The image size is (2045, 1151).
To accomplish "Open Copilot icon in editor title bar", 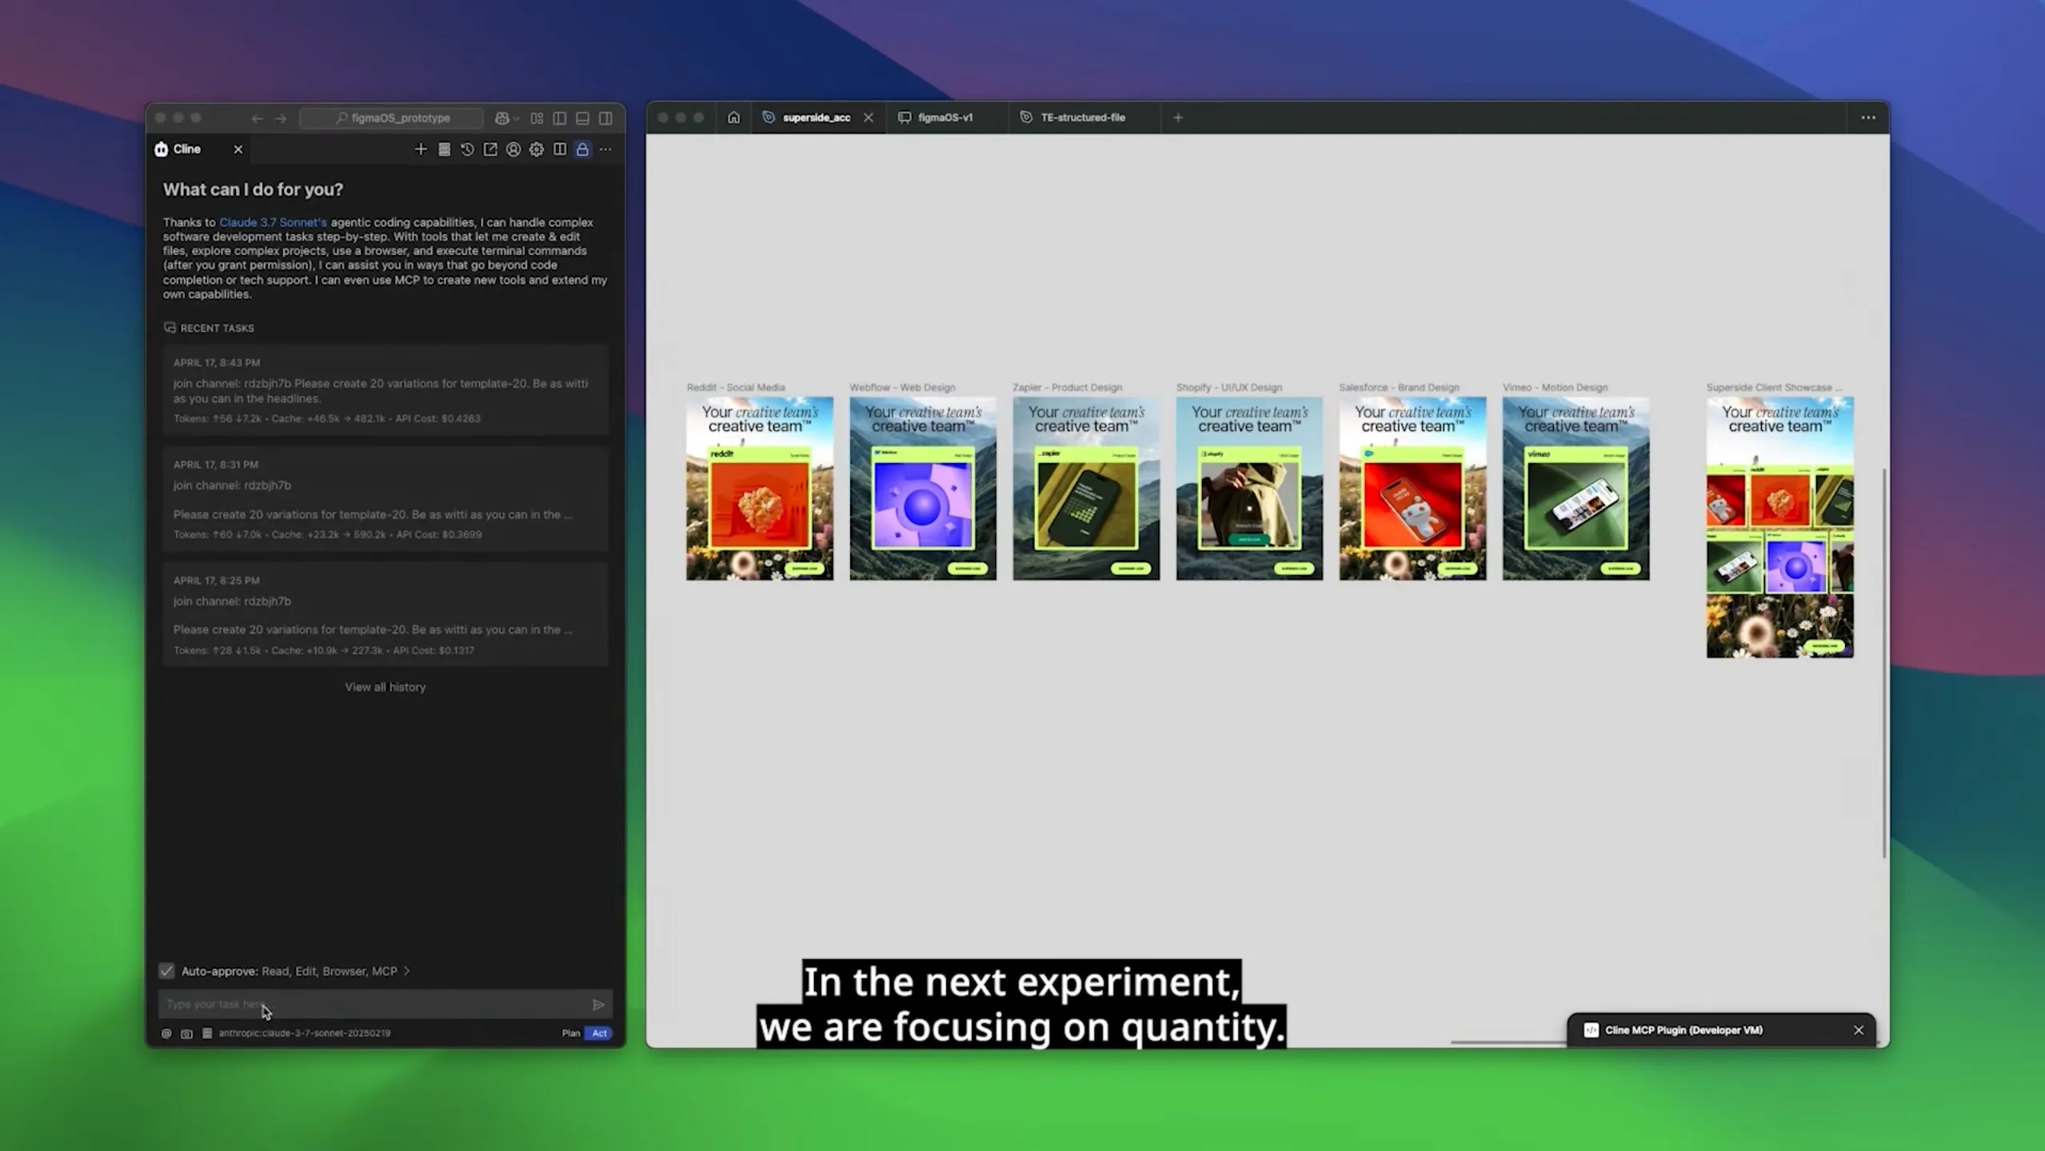I will point(501,118).
